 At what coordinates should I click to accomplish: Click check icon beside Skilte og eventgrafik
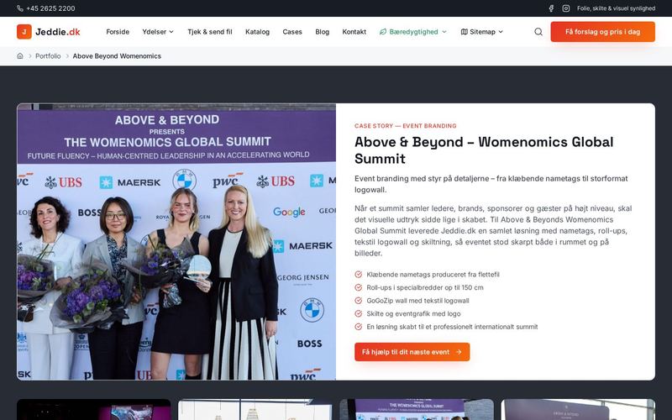359,313
